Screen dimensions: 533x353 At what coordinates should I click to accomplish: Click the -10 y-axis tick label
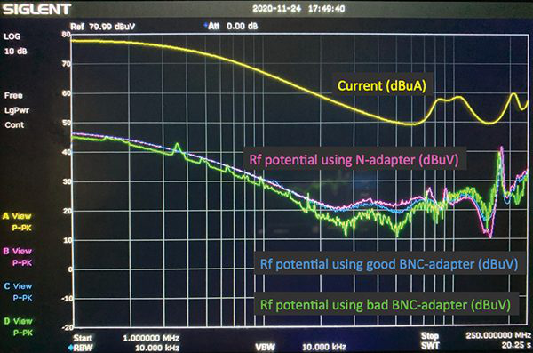coord(67,299)
